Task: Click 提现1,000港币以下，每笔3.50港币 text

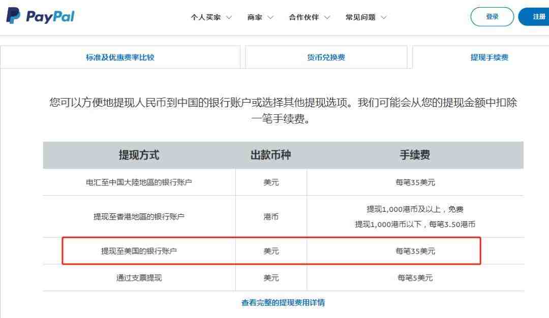Action: click(415, 224)
